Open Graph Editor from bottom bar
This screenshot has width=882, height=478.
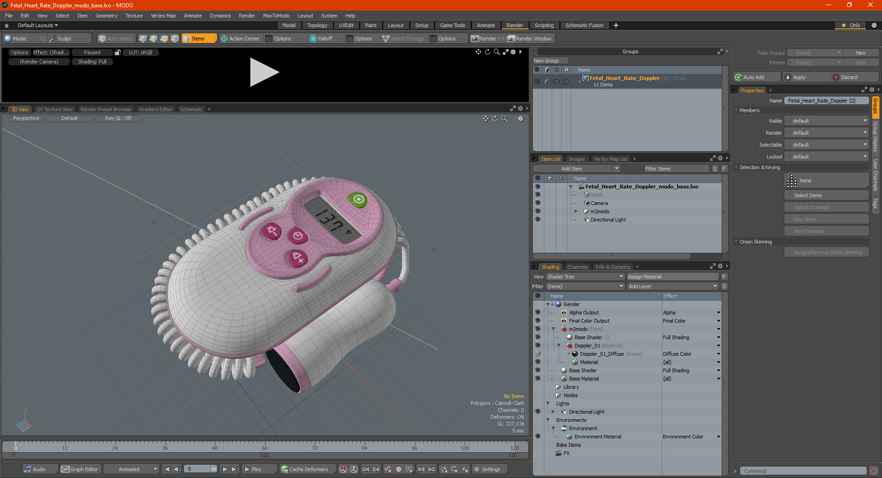[x=79, y=469]
